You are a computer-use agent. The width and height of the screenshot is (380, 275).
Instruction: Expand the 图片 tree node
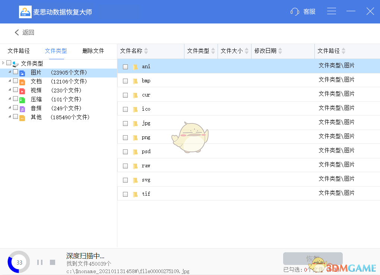click(x=9, y=72)
